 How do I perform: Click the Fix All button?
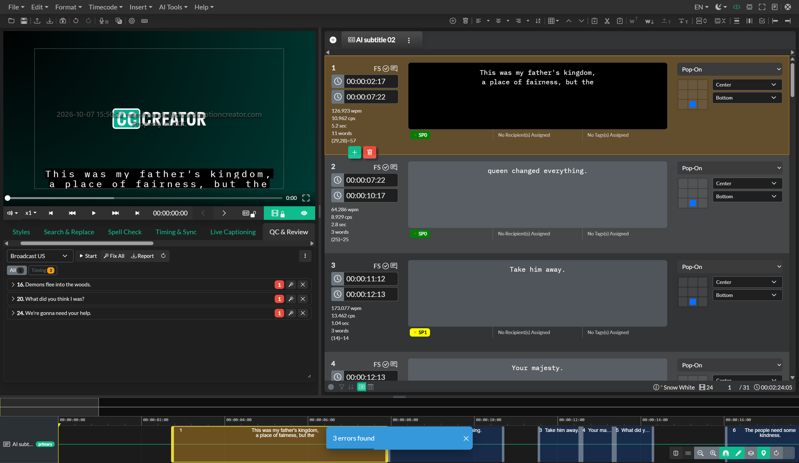(x=114, y=256)
